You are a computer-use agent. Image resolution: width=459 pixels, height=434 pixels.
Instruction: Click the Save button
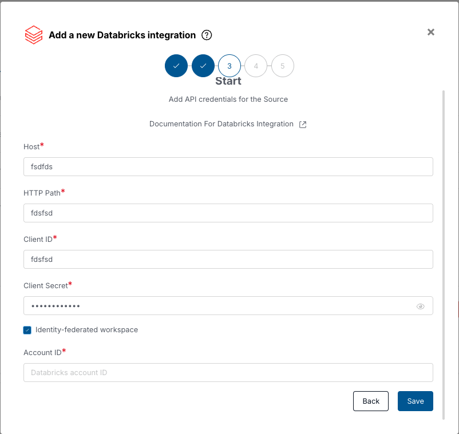pos(415,401)
